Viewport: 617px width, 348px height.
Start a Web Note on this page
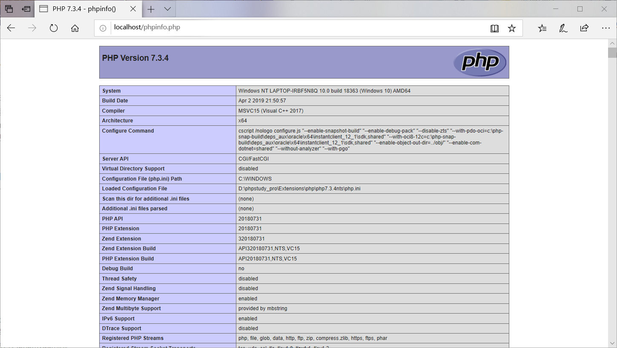(x=563, y=28)
